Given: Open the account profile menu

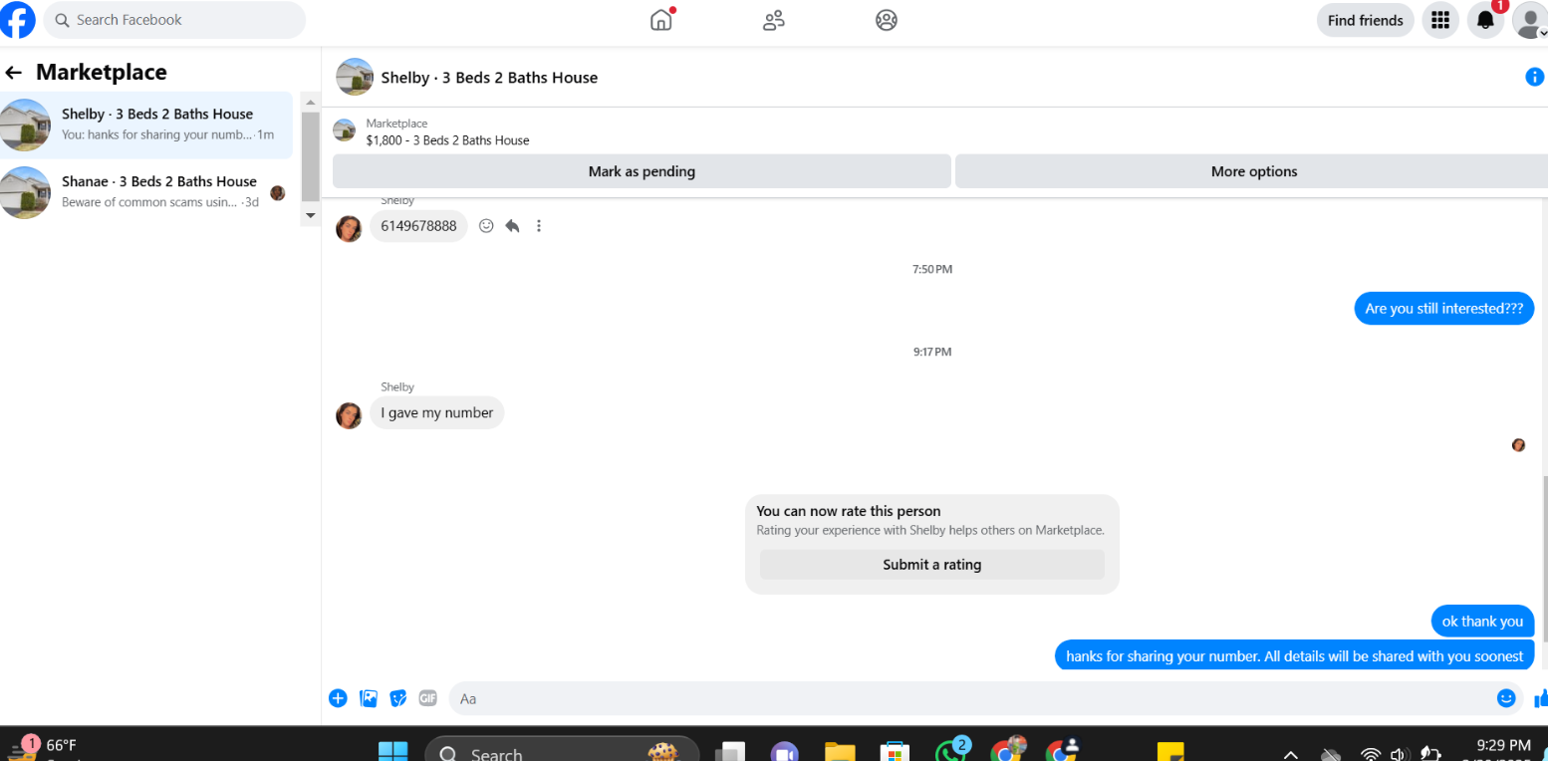Looking at the screenshot, I should click(x=1530, y=20).
